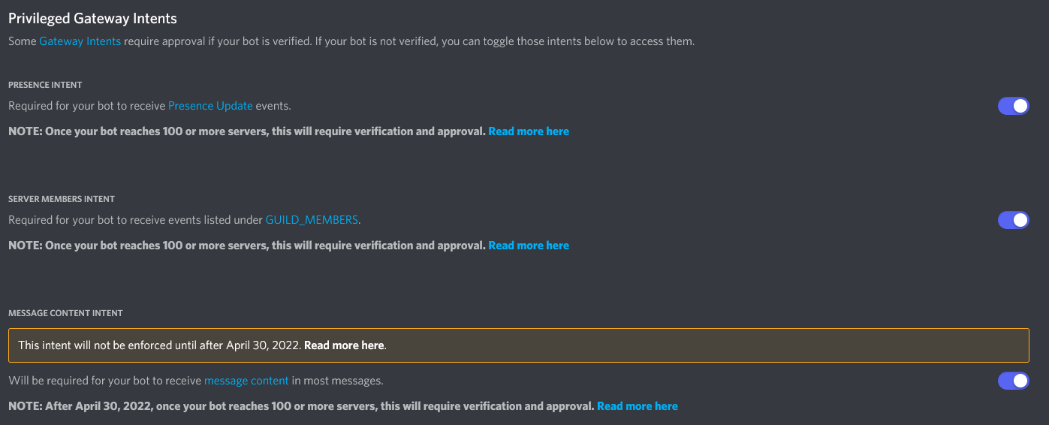This screenshot has height=425, width=1049.
Task: Click the Privileged Gateway Intents heading
Action: point(92,18)
